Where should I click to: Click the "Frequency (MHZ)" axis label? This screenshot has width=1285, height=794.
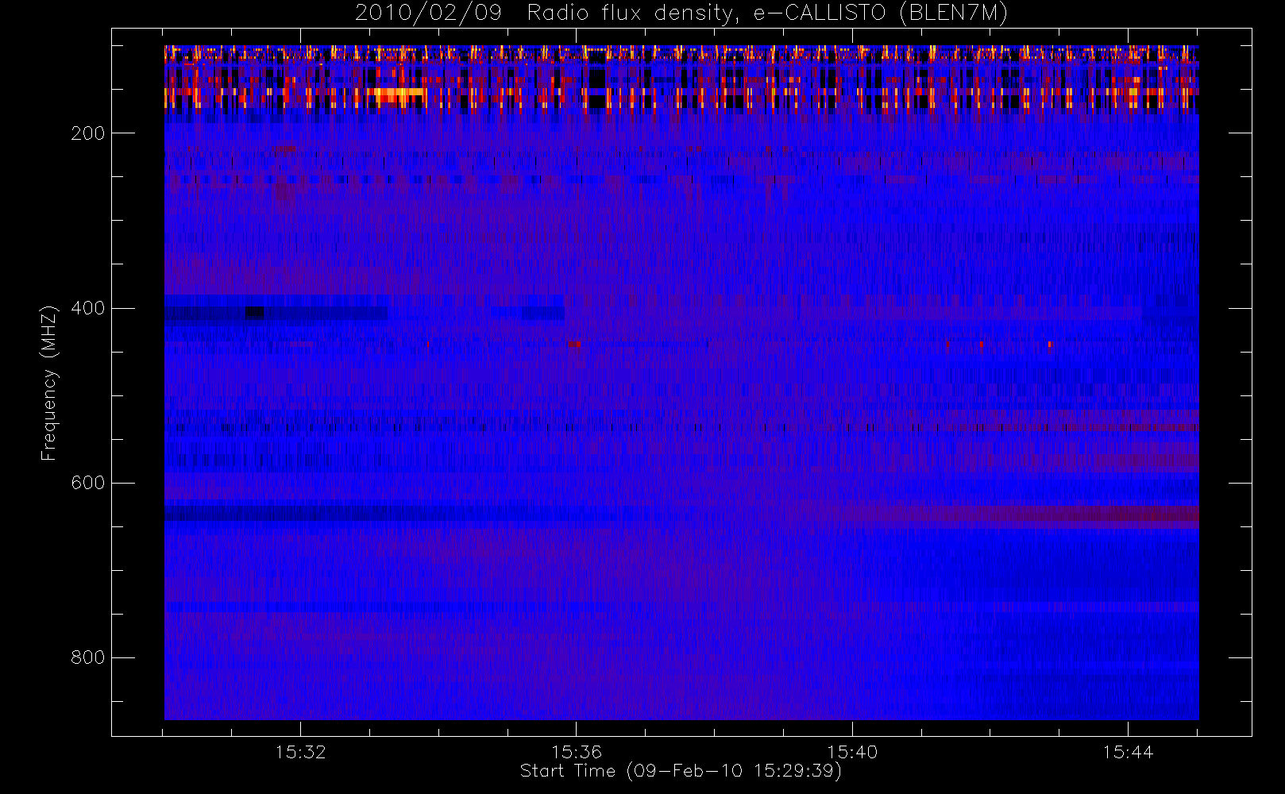pos(49,383)
